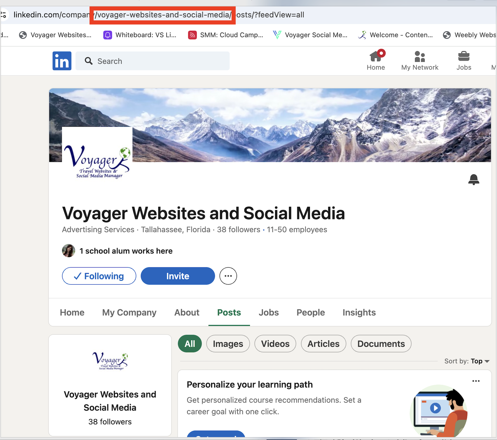The image size is (497, 440).
Task: Click the learning path illustration
Action: pos(439,410)
